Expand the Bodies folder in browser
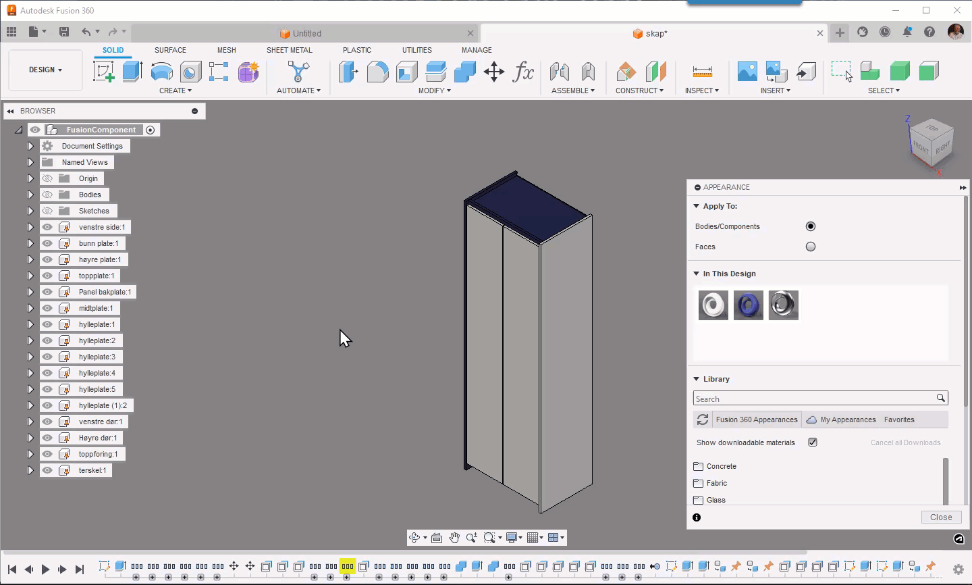The image size is (972, 585). click(x=30, y=195)
